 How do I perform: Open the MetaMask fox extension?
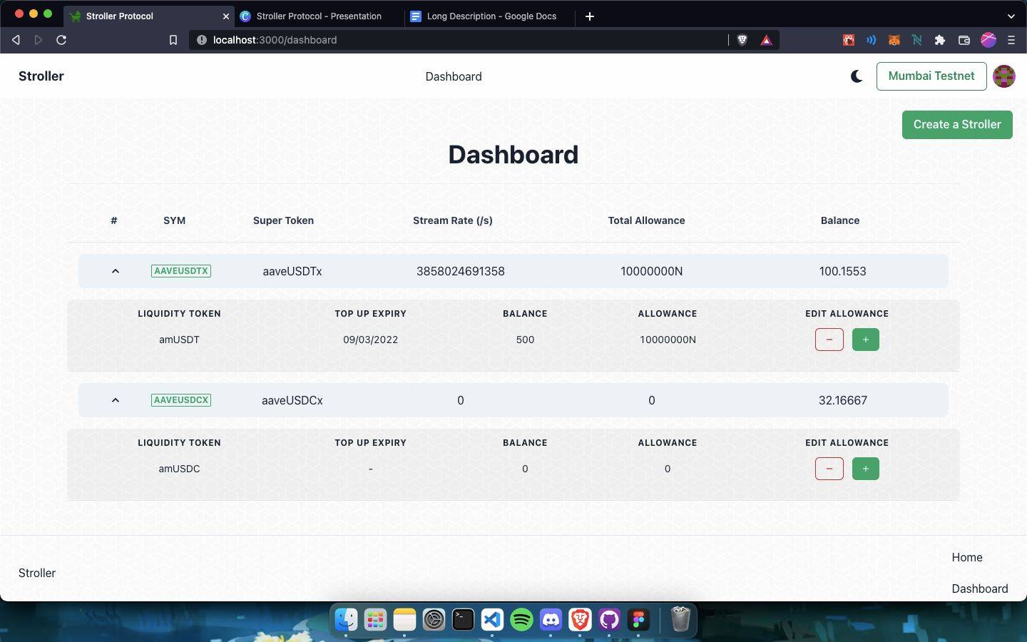coord(894,40)
